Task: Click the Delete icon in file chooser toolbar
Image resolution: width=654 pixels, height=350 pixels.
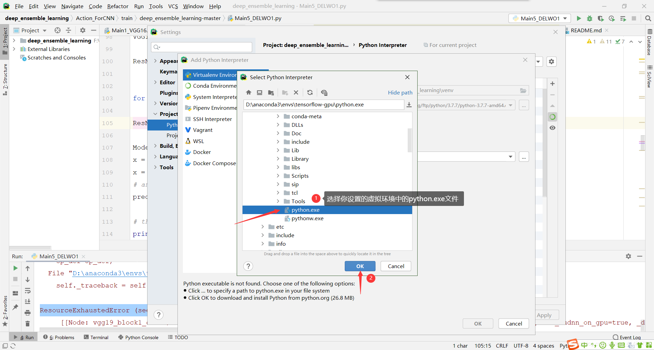Action: pyautogui.click(x=296, y=92)
